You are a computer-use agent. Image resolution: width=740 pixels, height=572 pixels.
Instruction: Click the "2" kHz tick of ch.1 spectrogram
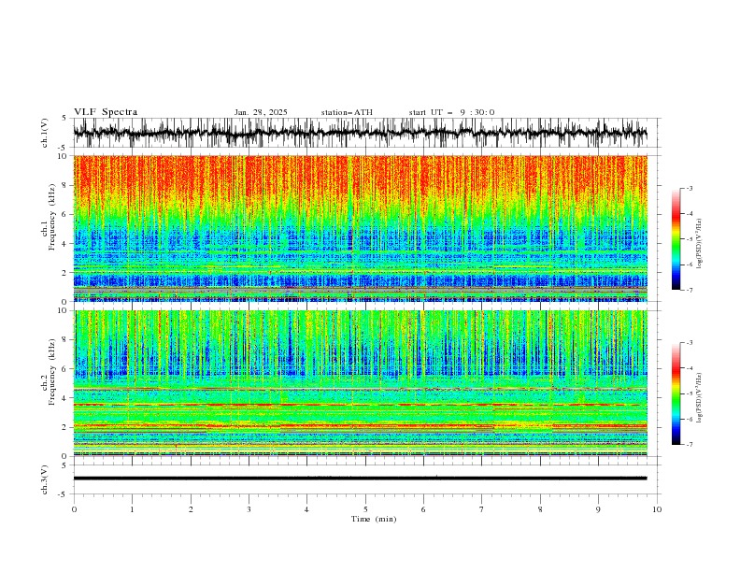(x=64, y=273)
